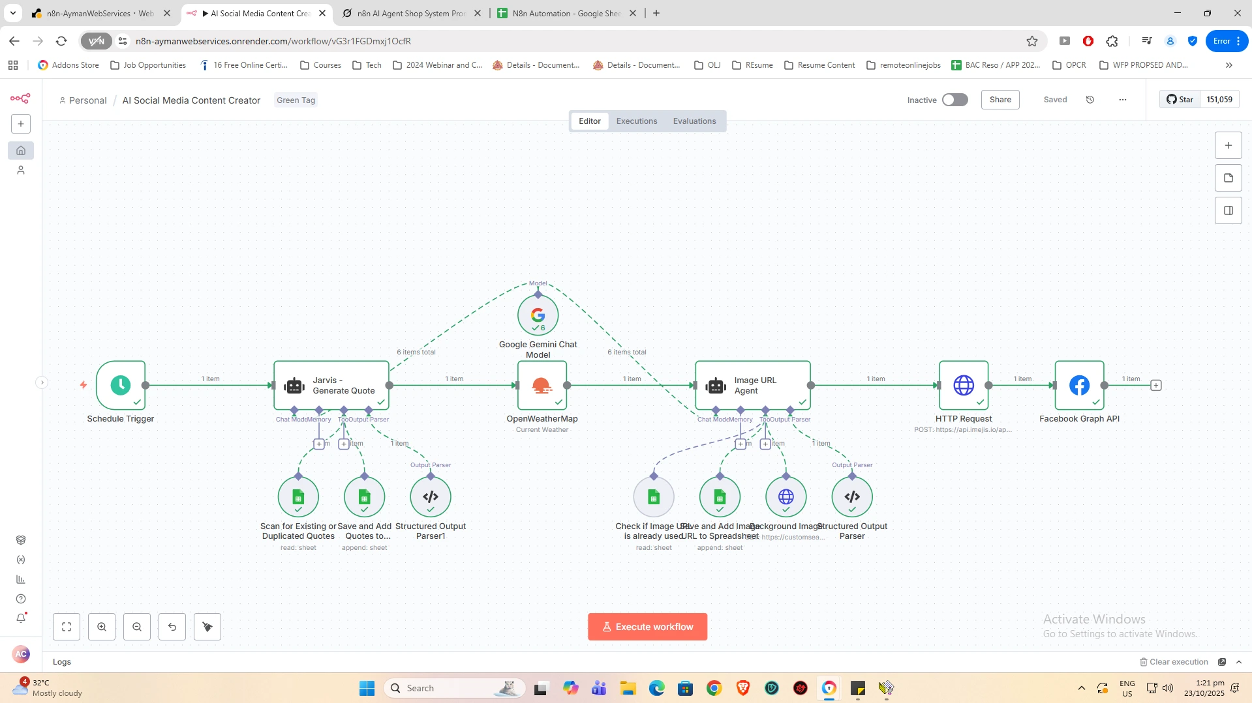Viewport: 1252px width, 703px height.
Task: Toggle the workflow Inactive switch
Action: click(x=954, y=100)
